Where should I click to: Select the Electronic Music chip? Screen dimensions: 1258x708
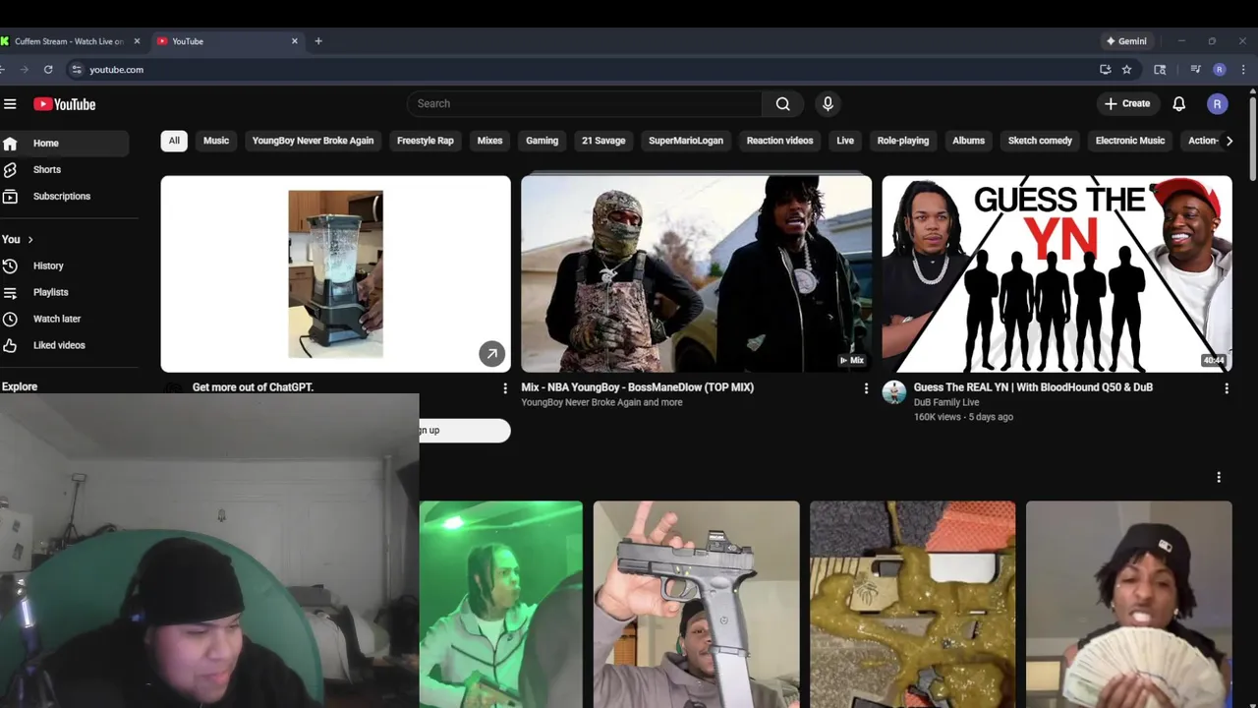pyautogui.click(x=1130, y=141)
